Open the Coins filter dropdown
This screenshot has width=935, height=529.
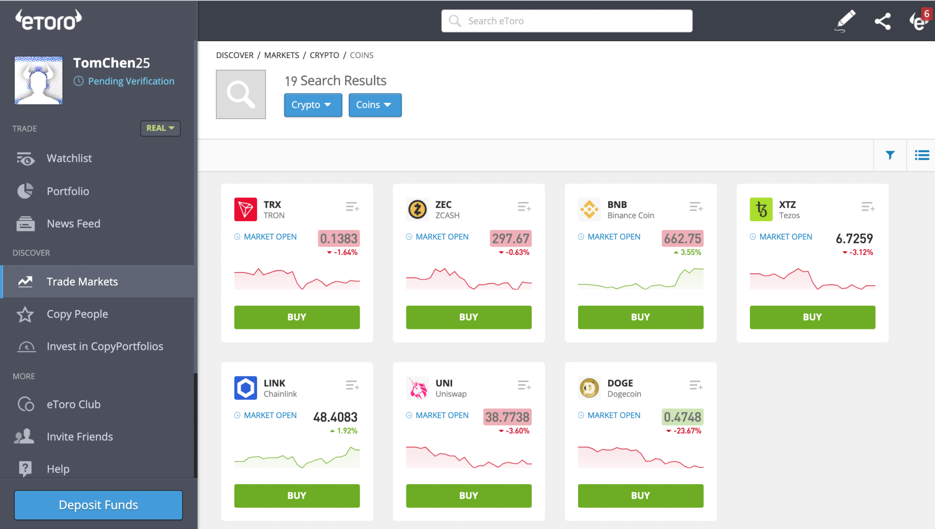click(x=375, y=105)
